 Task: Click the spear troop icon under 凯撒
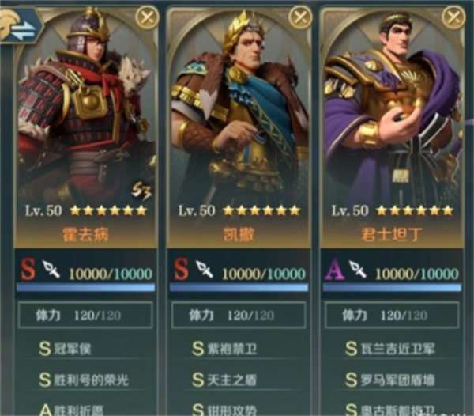[205, 269]
